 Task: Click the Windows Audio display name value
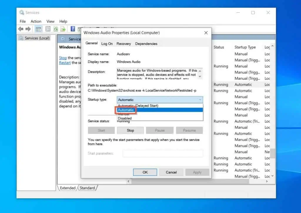click(129, 62)
